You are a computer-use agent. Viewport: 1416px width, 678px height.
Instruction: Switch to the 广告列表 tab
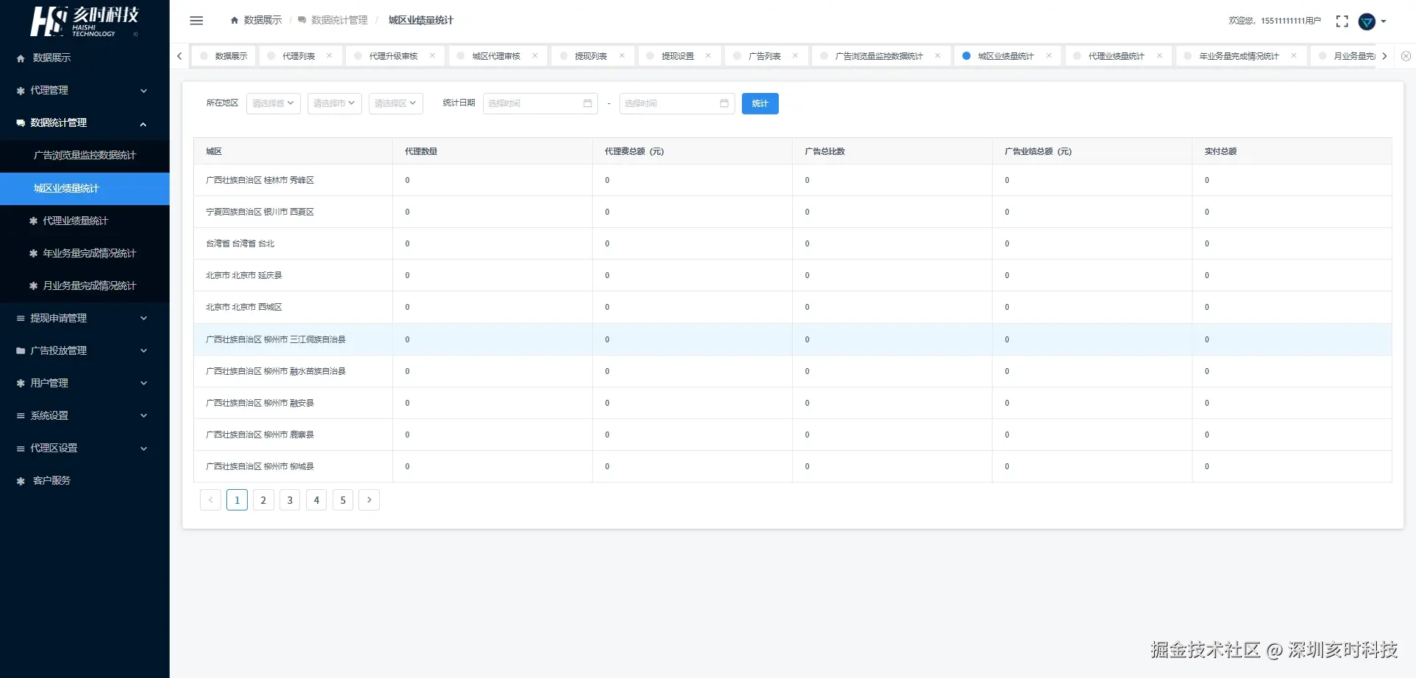click(x=765, y=56)
